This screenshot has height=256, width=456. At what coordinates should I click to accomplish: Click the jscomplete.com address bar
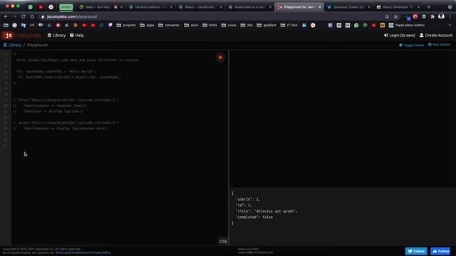[209, 17]
